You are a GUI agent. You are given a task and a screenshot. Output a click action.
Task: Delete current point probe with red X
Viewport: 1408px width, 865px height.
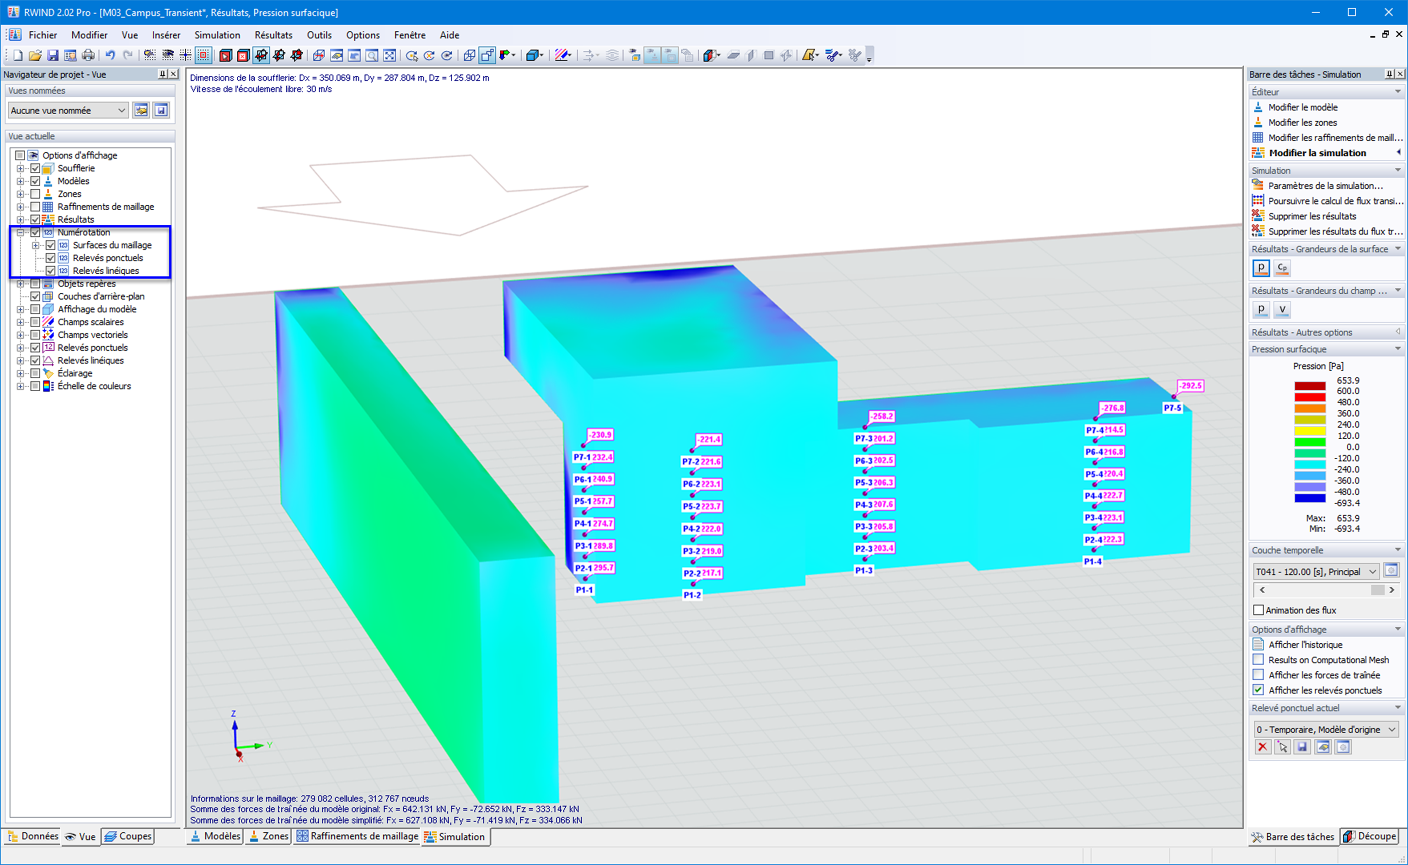pos(1262,747)
